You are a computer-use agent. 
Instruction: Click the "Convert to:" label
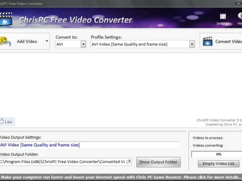pos(66,37)
